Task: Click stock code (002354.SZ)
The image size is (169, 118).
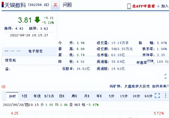Action: (39, 5)
